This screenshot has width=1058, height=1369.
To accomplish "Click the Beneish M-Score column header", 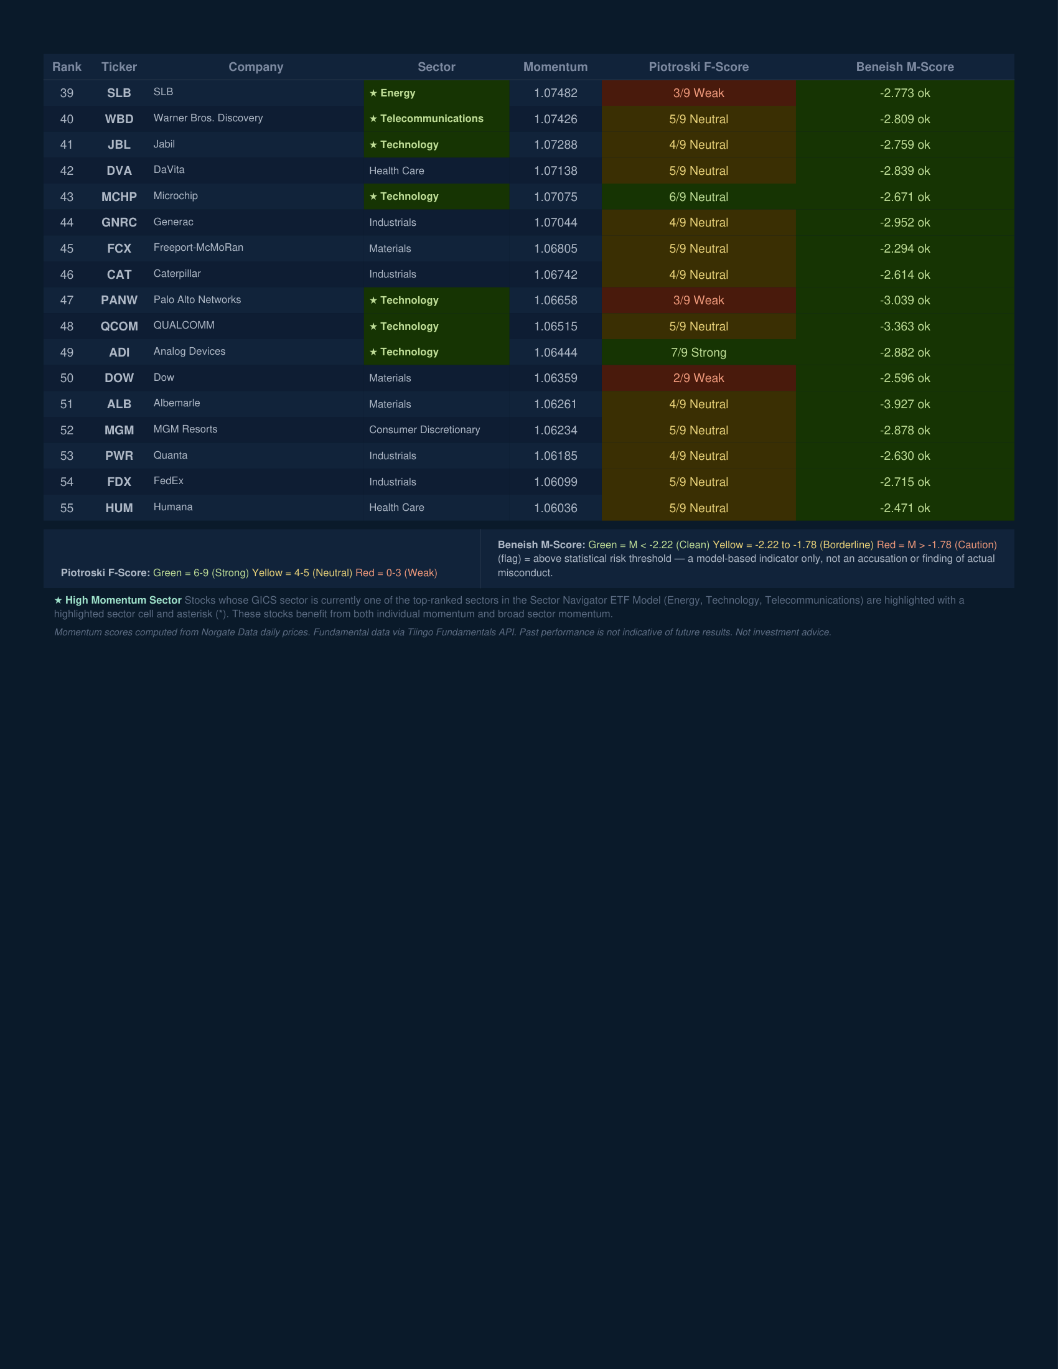I will 905,67.
